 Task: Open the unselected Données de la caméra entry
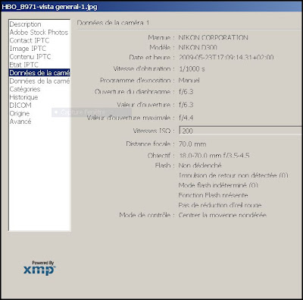pyautogui.click(x=39, y=81)
